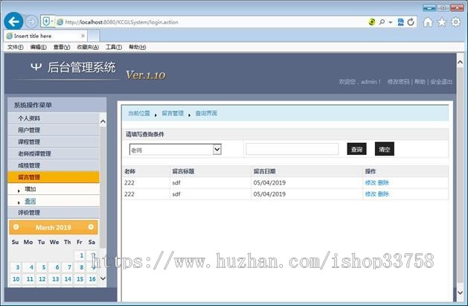Click the 留言管理 breadcrumb link
The width and height of the screenshot is (468, 306).
173,113
